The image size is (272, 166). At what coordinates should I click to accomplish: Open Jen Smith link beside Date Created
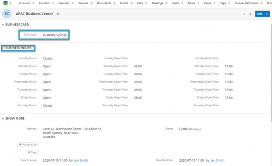(81, 160)
